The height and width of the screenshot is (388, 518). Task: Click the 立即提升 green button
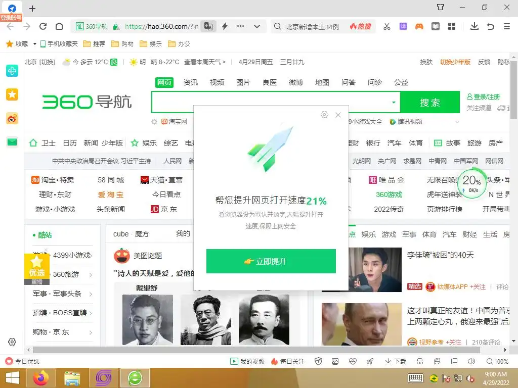coord(271,261)
